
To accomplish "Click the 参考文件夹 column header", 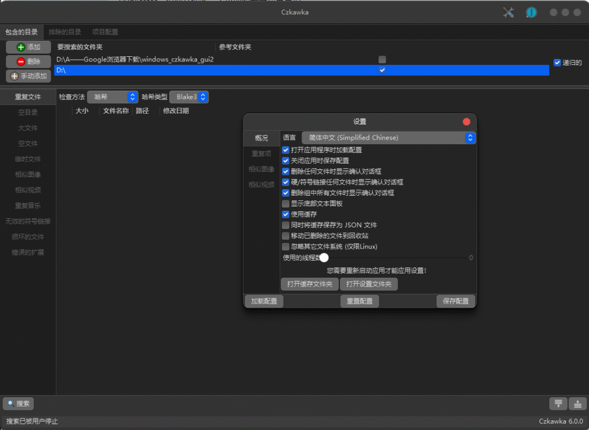I will [235, 47].
